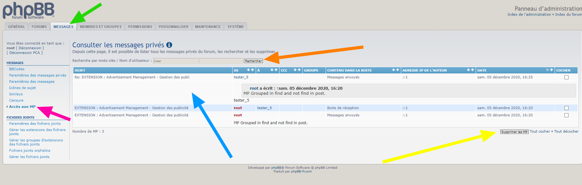The height and width of the screenshot is (185, 582).
Task: Sort CCI column ascending with up arrow
Action: [299, 70]
